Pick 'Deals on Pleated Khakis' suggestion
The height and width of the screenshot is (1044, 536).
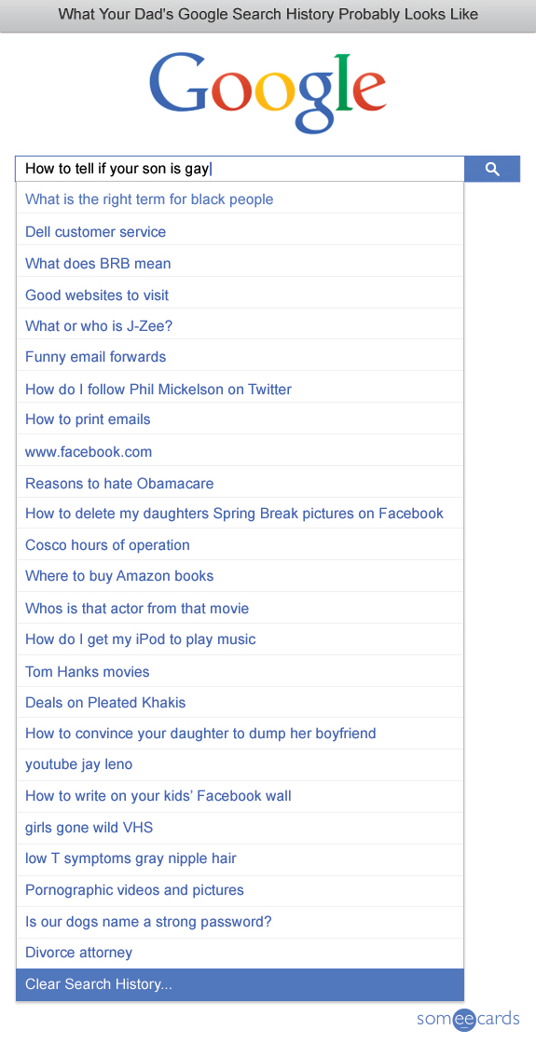(240, 703)
